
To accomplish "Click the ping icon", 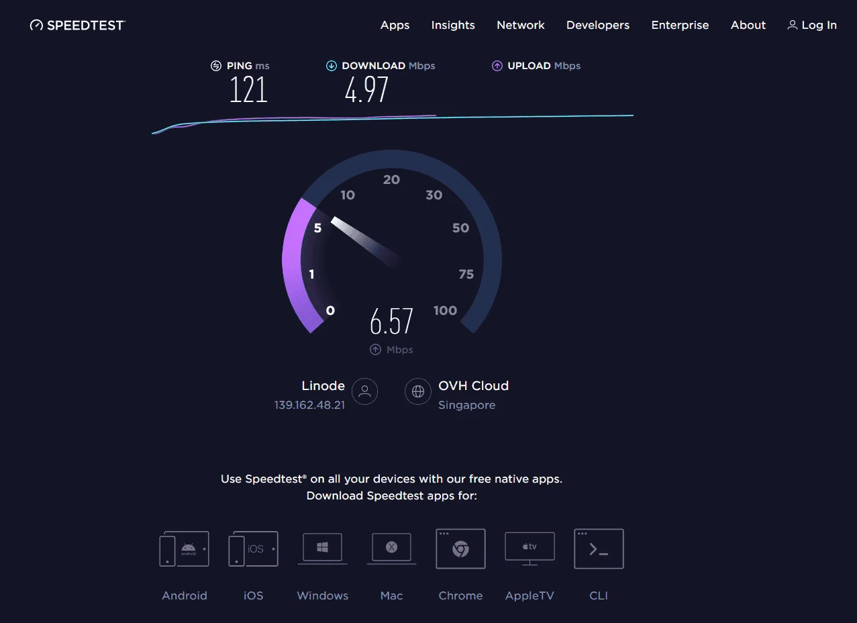I will coord(216,66).
